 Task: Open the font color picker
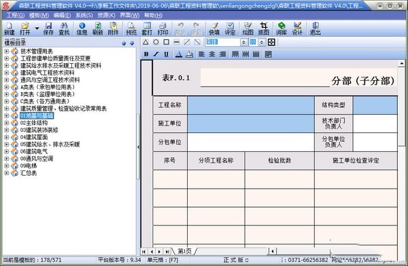coord(179,54)
